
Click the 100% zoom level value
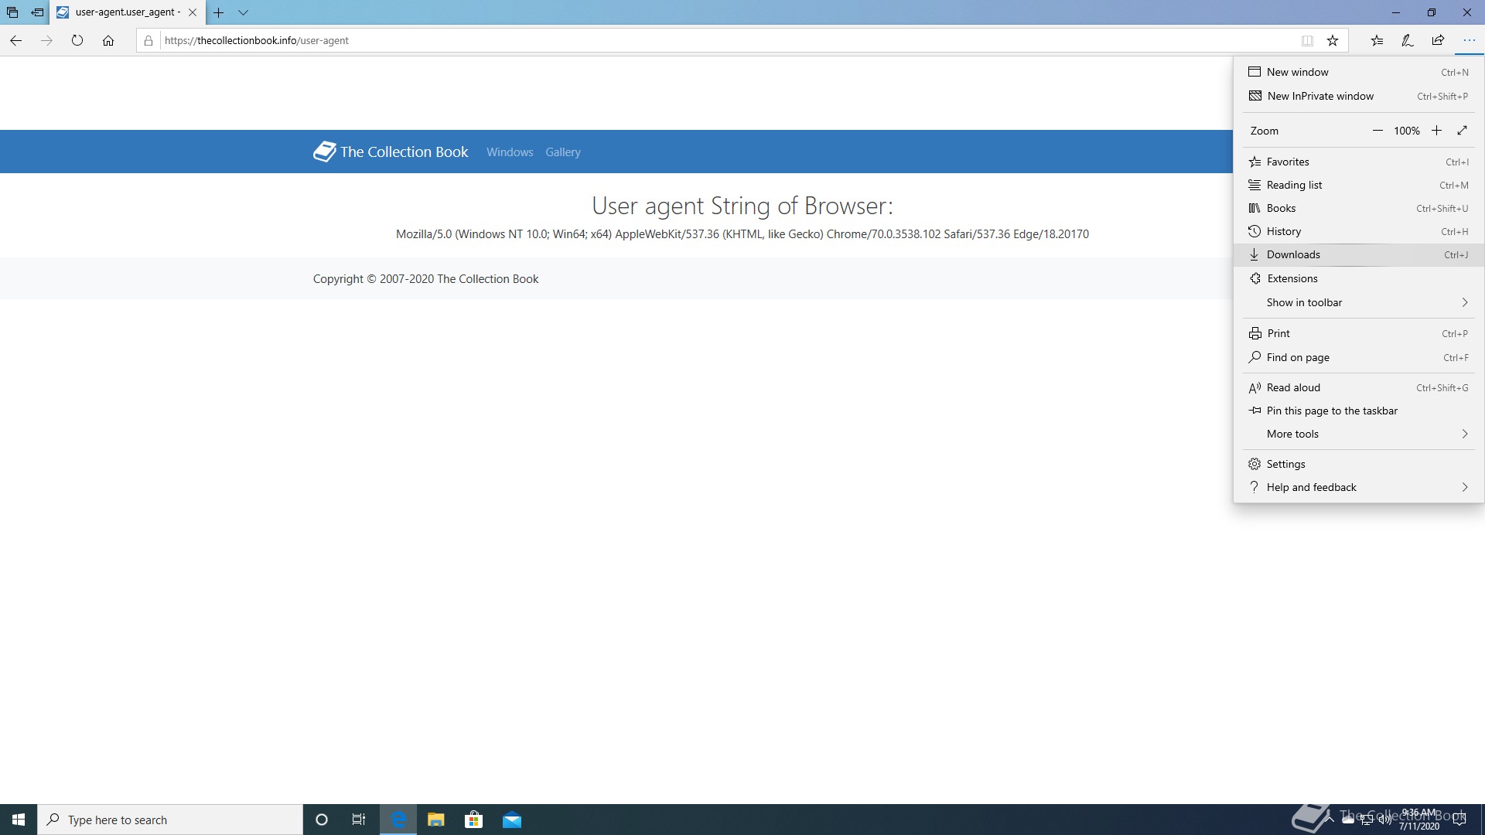point(1407,131)
